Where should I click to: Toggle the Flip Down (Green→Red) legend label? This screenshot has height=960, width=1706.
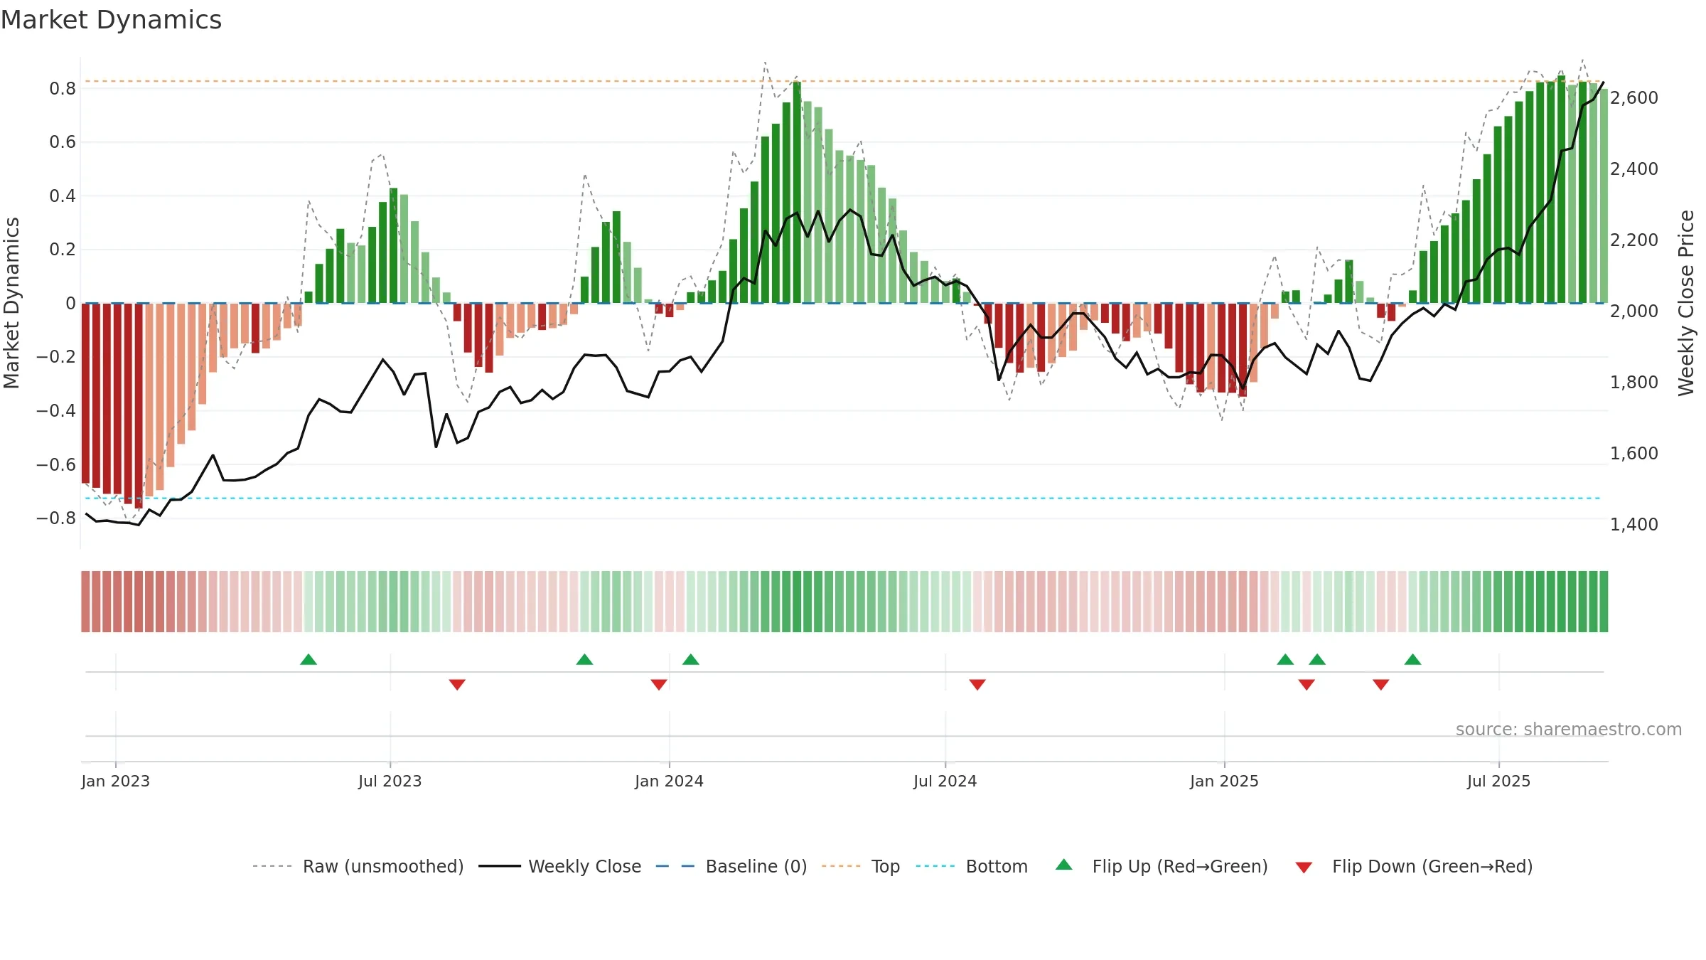click(1432, 866)
